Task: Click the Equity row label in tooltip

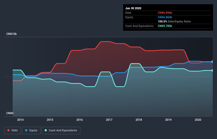Action: coord(129,17)
